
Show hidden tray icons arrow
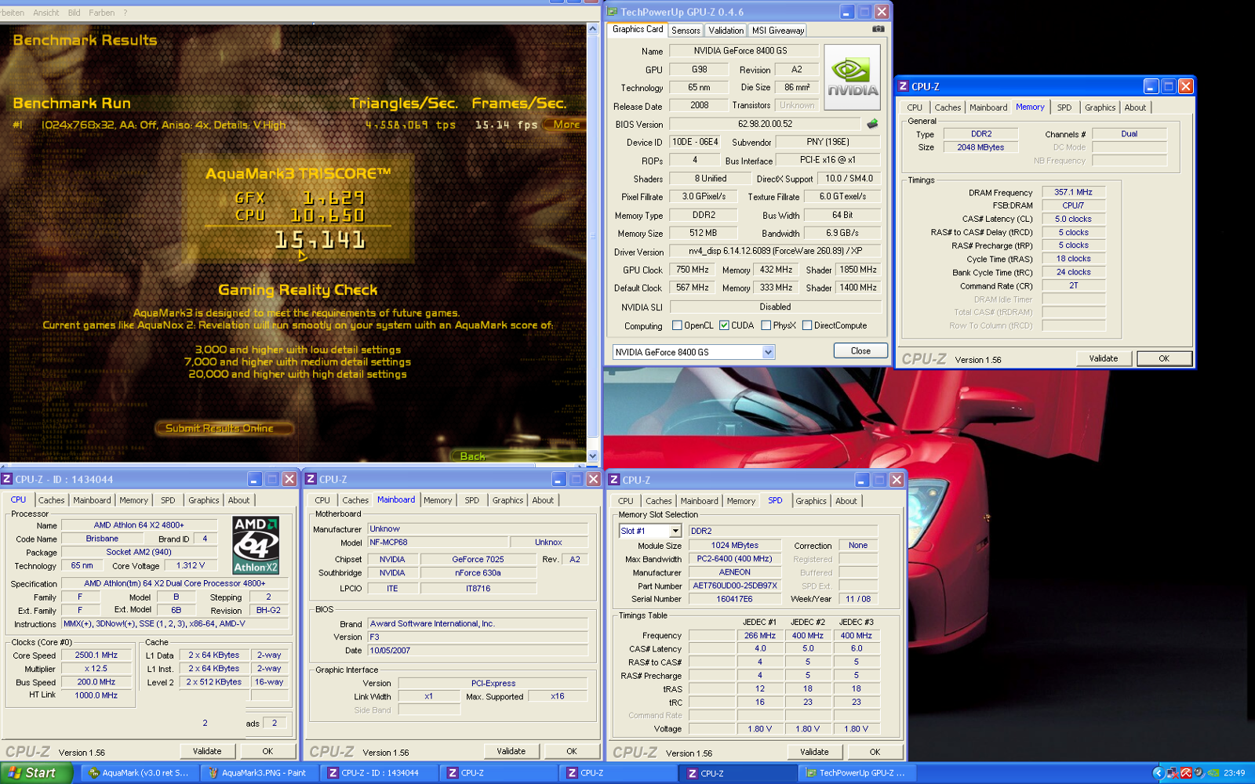pyautogui.click(x=1158, y=773)
